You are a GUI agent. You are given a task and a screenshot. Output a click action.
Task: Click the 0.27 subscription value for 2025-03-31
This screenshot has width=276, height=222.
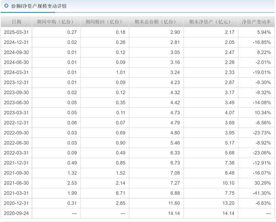(72, 32)
